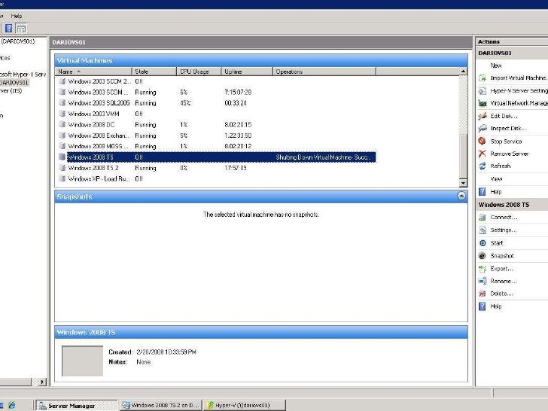Click Snapshot action link
548x411 pixels.
coord(502,256)
